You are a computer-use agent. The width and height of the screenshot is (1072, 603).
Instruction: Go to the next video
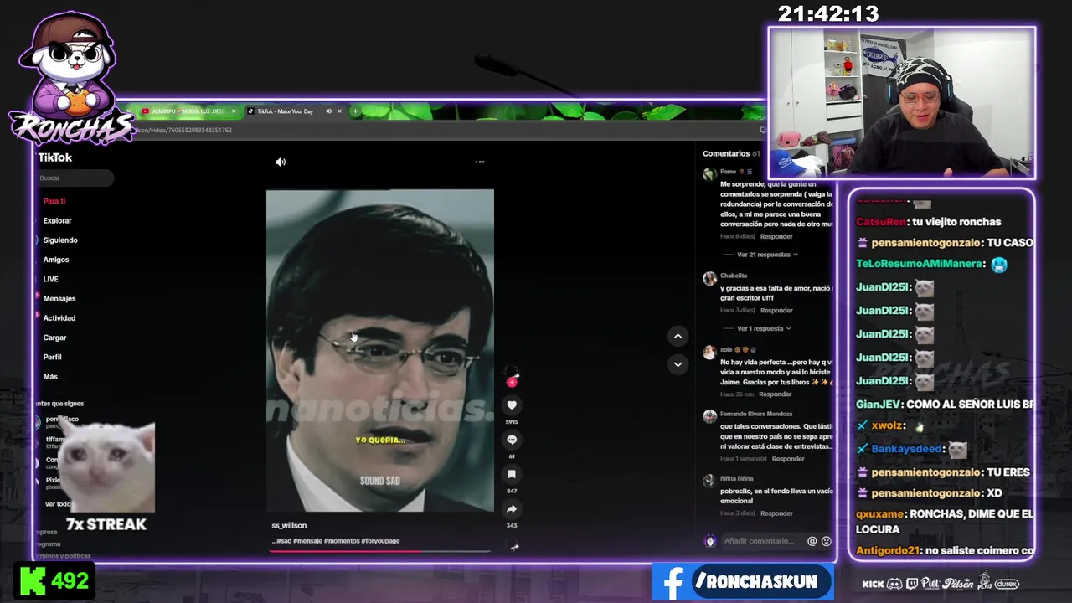click(678, 364)
